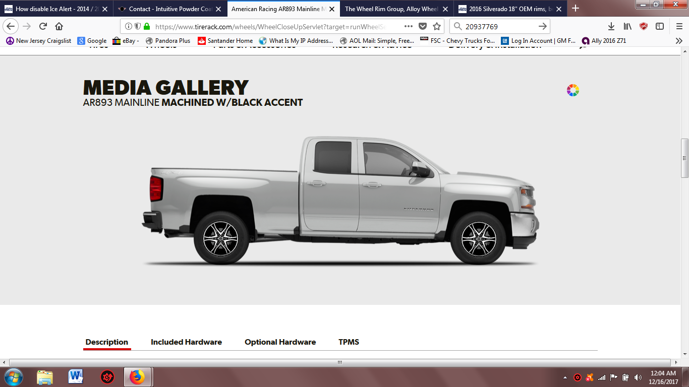Toggle the sidebar view icon
The height and width of the screenshot is (387, 689).
click(x=660, y=26)
